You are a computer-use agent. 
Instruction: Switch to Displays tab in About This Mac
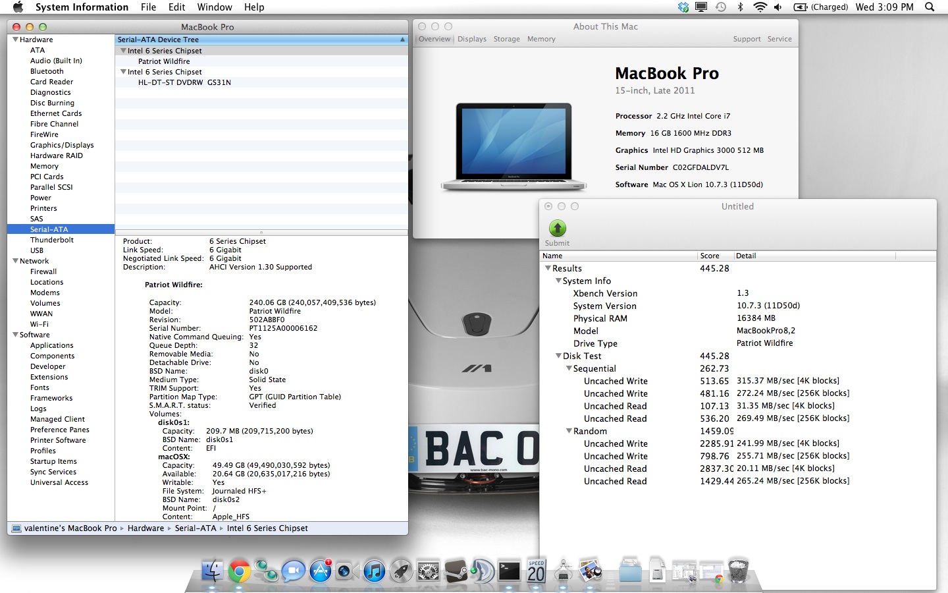pos(472,39)
